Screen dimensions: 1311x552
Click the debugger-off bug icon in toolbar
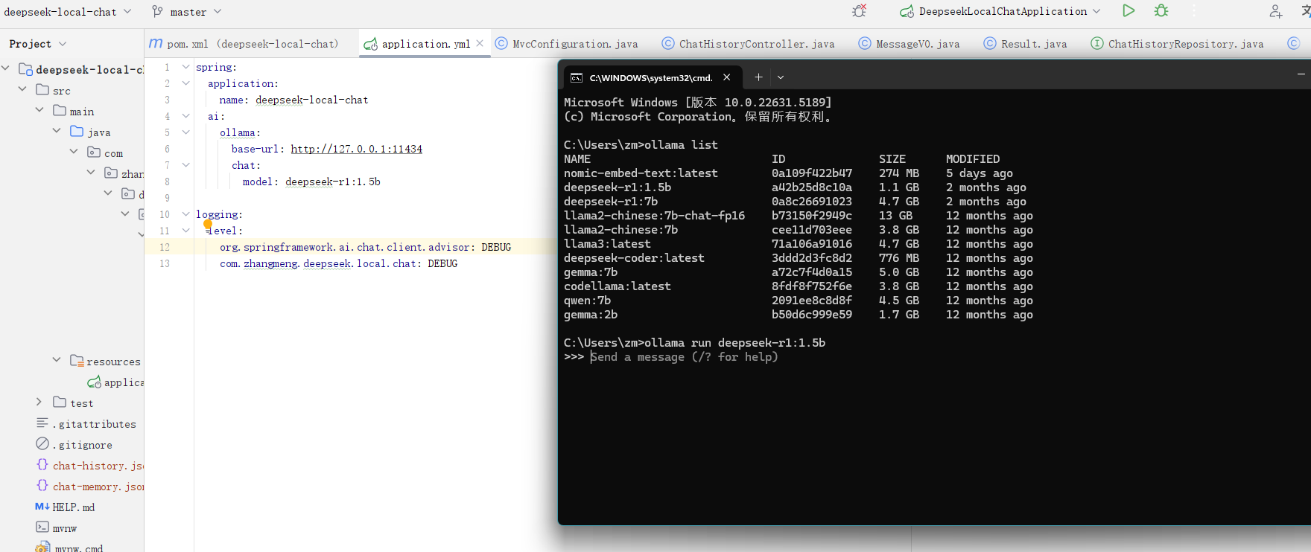(860, 11)
